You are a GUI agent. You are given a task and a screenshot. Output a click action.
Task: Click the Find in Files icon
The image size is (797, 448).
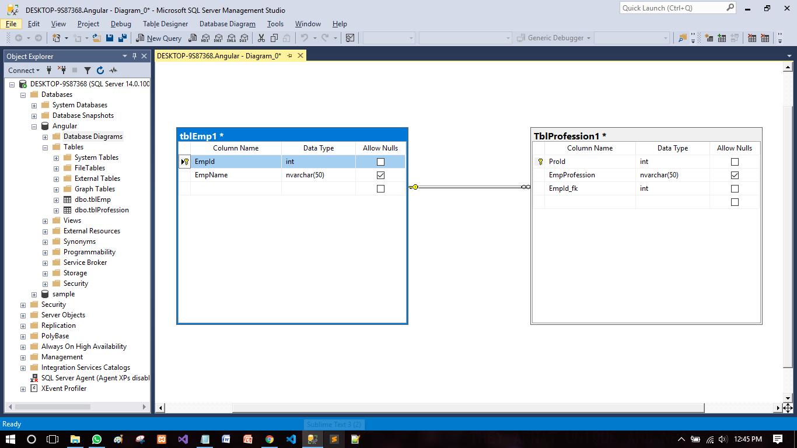[x=683, y=38]
